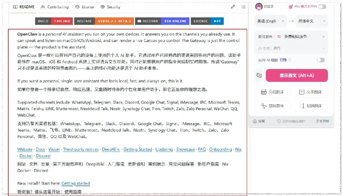This screenshot has height=196, width=343.
Task: Open 设置 settings in translator panel
Action: (259, 121)
